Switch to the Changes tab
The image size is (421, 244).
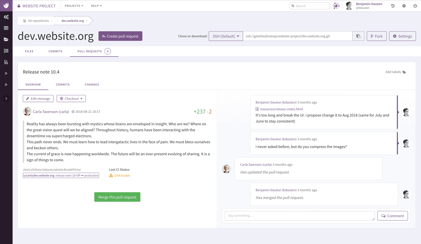pyautogui.click(x=92, y=85)
